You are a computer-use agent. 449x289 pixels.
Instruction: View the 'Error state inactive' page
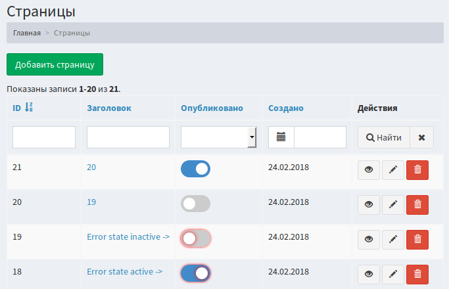(x=369, y=240)
